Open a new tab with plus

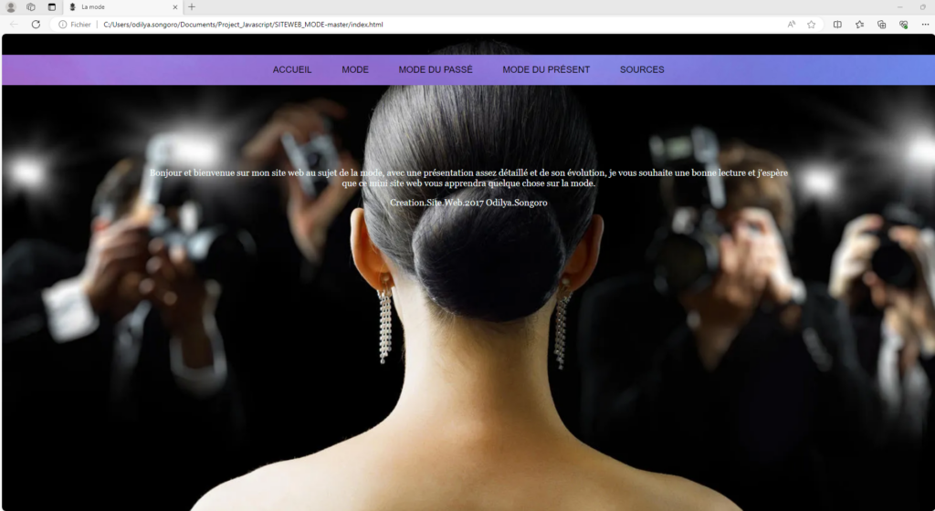(x=192, y=7)
